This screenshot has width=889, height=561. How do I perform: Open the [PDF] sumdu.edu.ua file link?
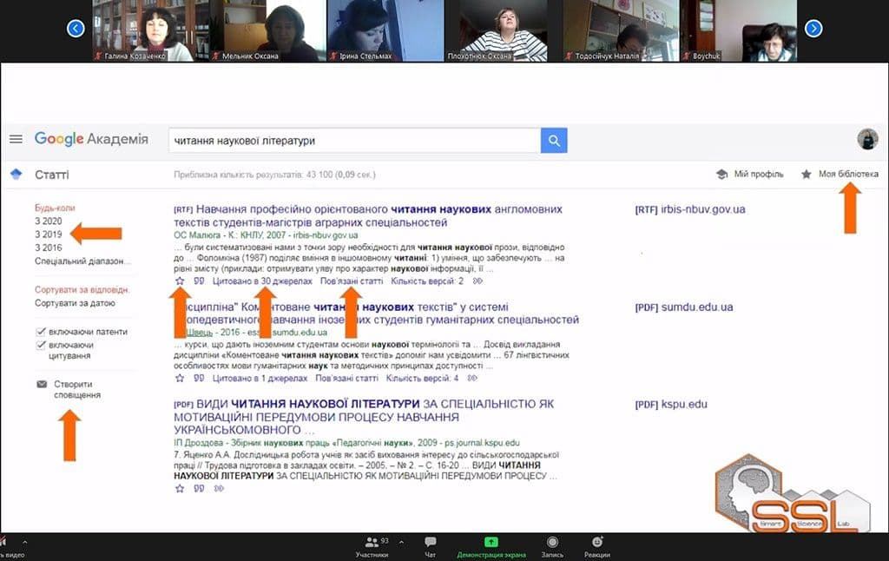684,307
